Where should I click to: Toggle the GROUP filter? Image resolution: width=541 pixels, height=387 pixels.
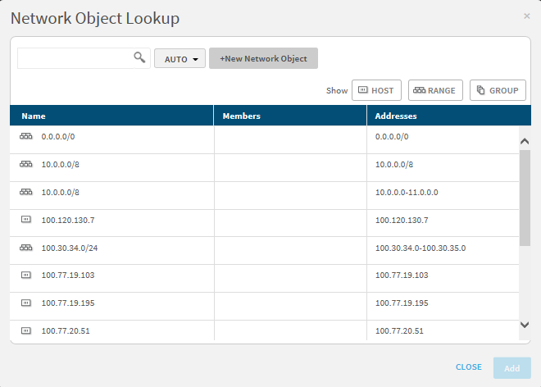tap(498, 90)
